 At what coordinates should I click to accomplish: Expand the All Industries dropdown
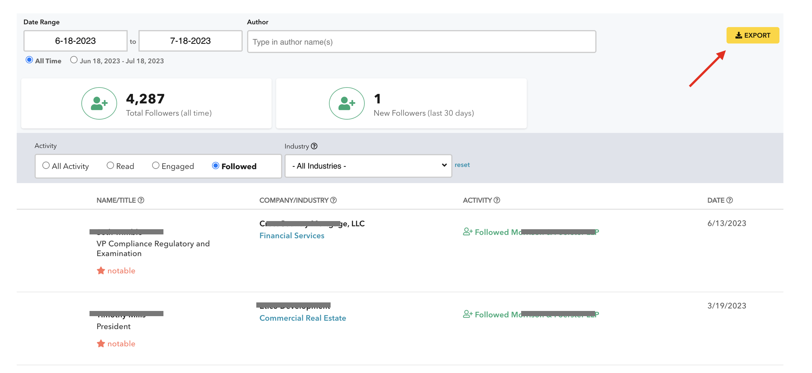(x=368, y=166)
